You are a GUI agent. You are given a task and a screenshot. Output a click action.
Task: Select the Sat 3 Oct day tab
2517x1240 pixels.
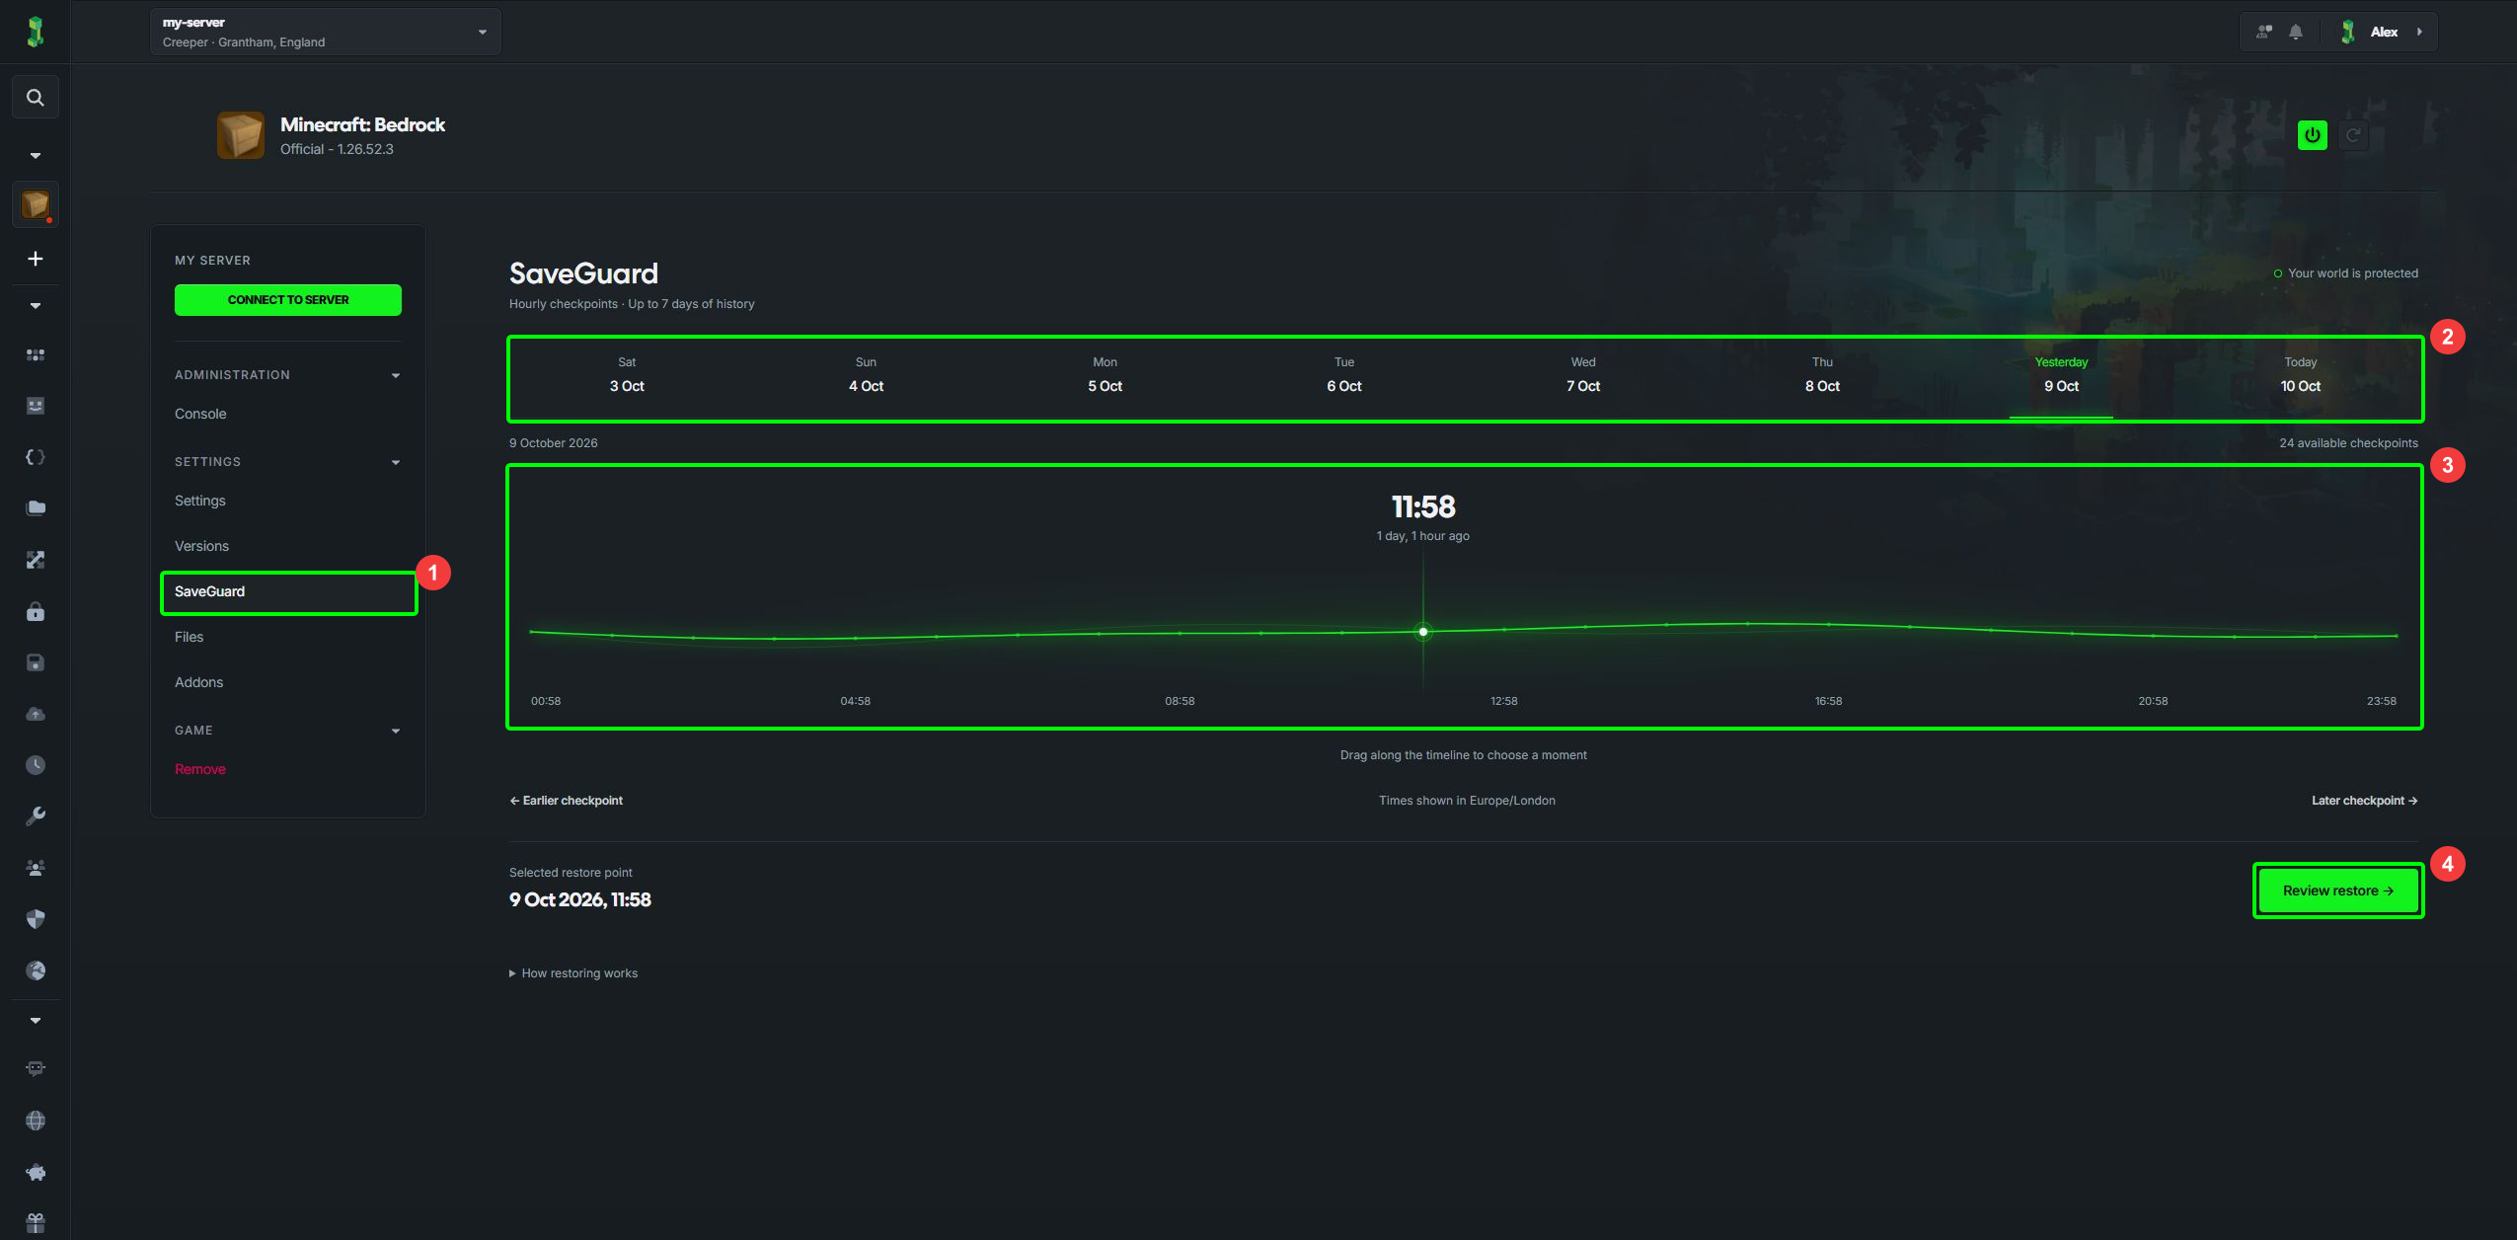click(x=627, y=375)
